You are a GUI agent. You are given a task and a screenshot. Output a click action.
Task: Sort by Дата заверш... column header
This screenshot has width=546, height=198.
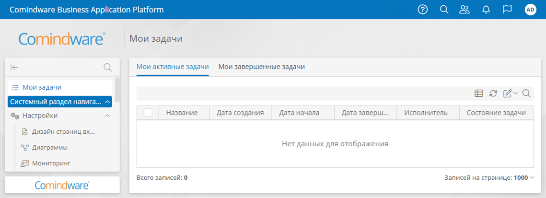(x=366, y=113)
